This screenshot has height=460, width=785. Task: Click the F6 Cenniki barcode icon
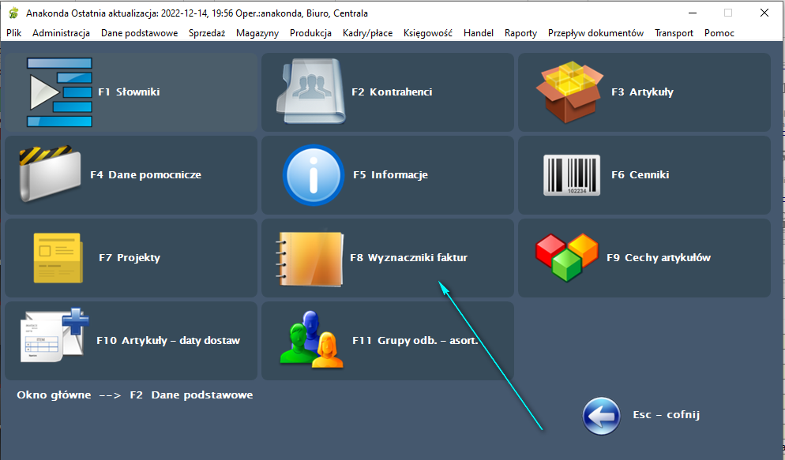[572, 175]
